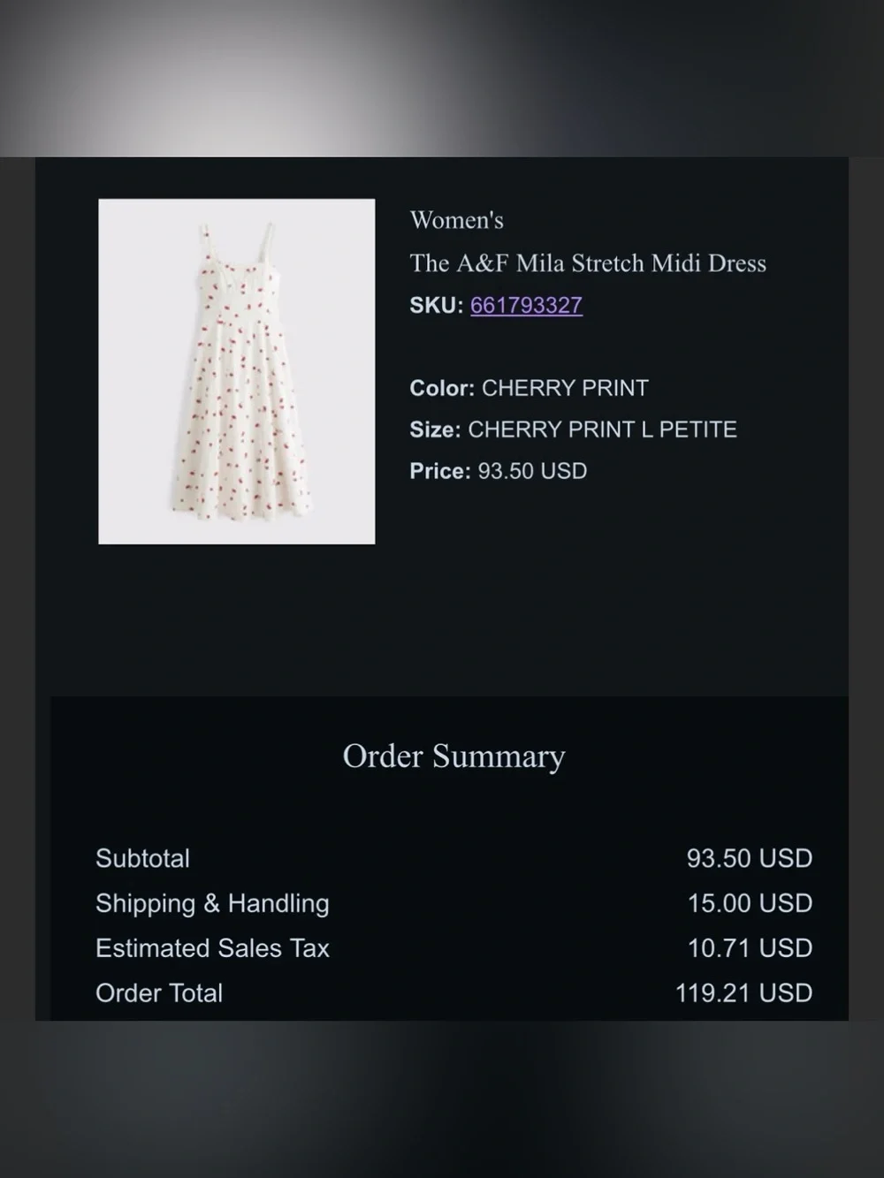Click the Shipping & Handling label
Screen dimensions: 884x1178
click(212, 903)
